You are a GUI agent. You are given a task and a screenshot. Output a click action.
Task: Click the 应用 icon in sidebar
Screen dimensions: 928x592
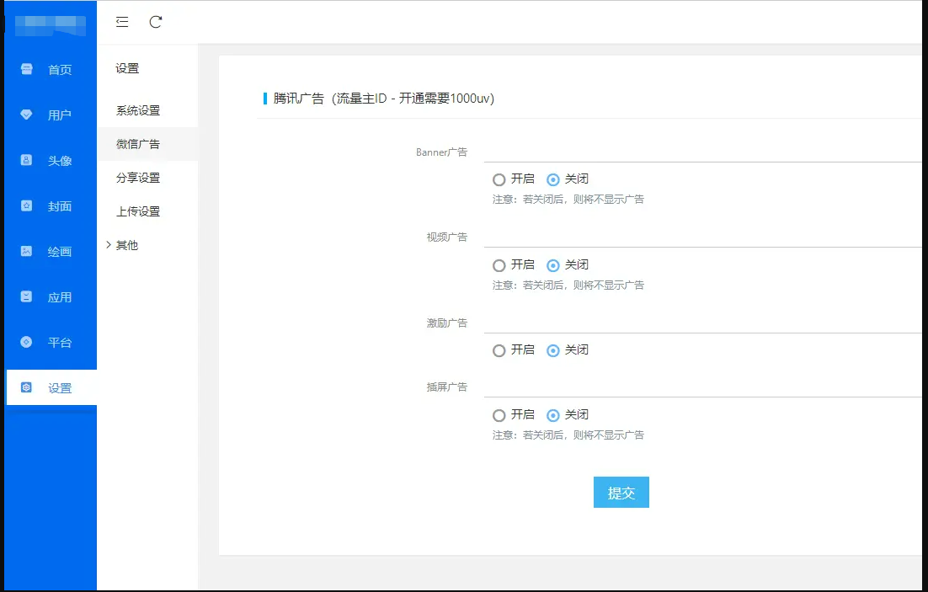pos(27,296)
